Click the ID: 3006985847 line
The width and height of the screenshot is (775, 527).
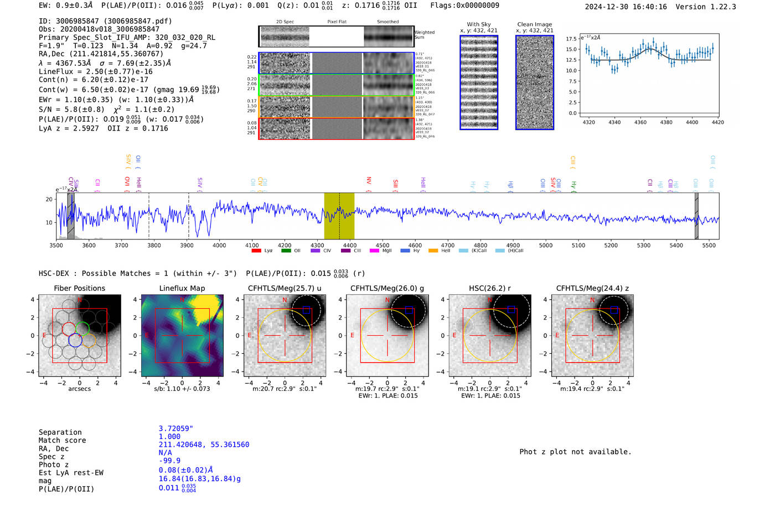pos(105,21)
